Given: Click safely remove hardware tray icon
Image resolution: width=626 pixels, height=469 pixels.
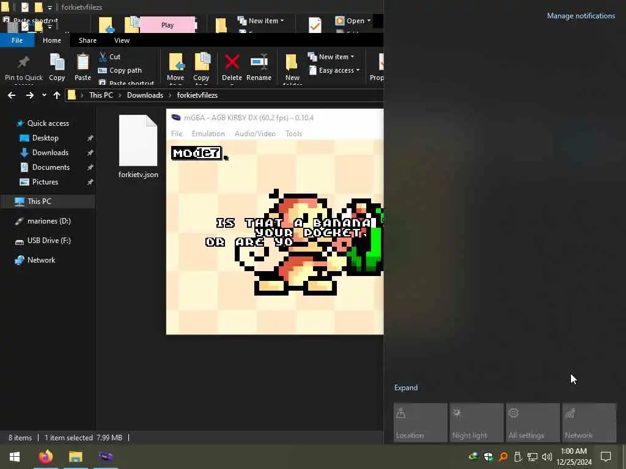Looking at the screenshot, I should click(518, 457).
